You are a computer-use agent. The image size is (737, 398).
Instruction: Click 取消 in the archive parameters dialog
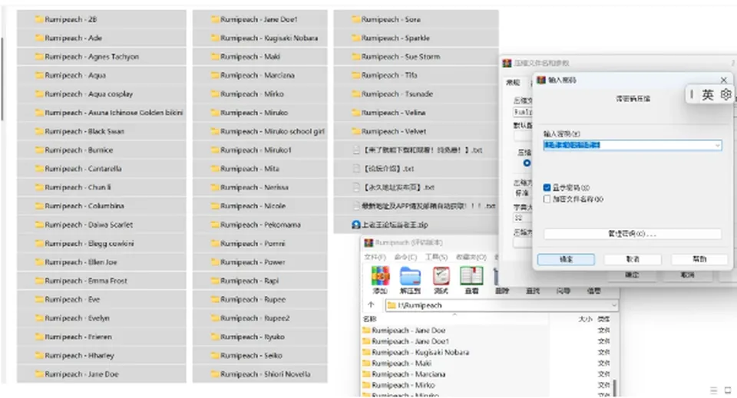click(687, 275)
